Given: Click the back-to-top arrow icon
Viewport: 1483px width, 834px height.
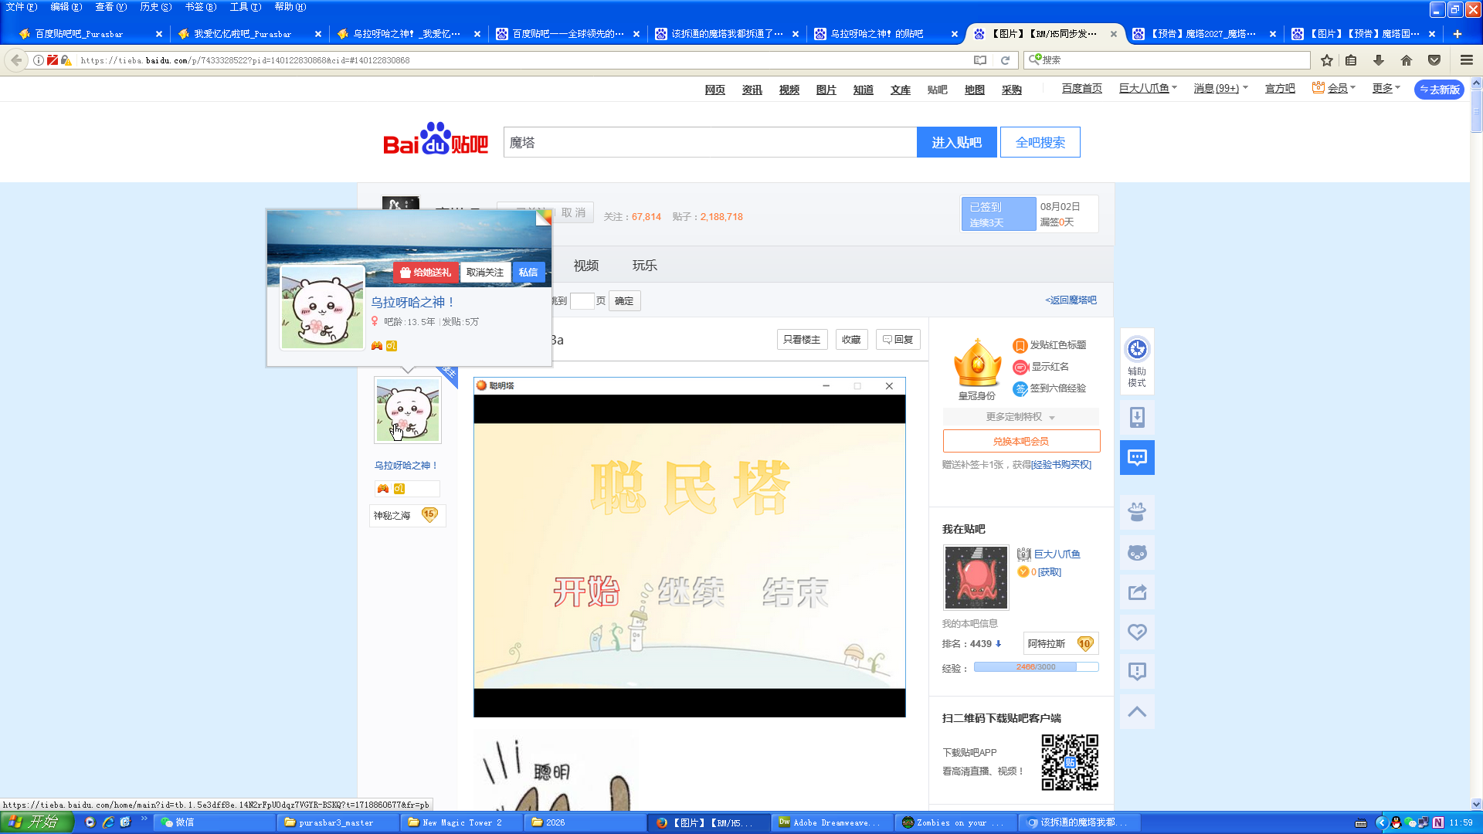Looking at the screenshot, I should [1137, 712].
